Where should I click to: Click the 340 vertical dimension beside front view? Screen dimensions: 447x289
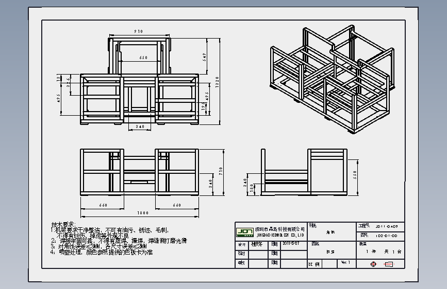coord(211,184)
